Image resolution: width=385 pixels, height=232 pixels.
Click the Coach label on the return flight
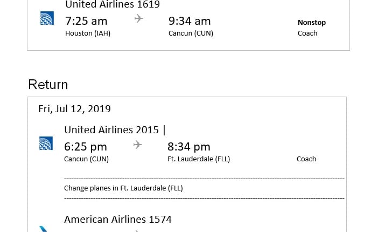[306, 159]
